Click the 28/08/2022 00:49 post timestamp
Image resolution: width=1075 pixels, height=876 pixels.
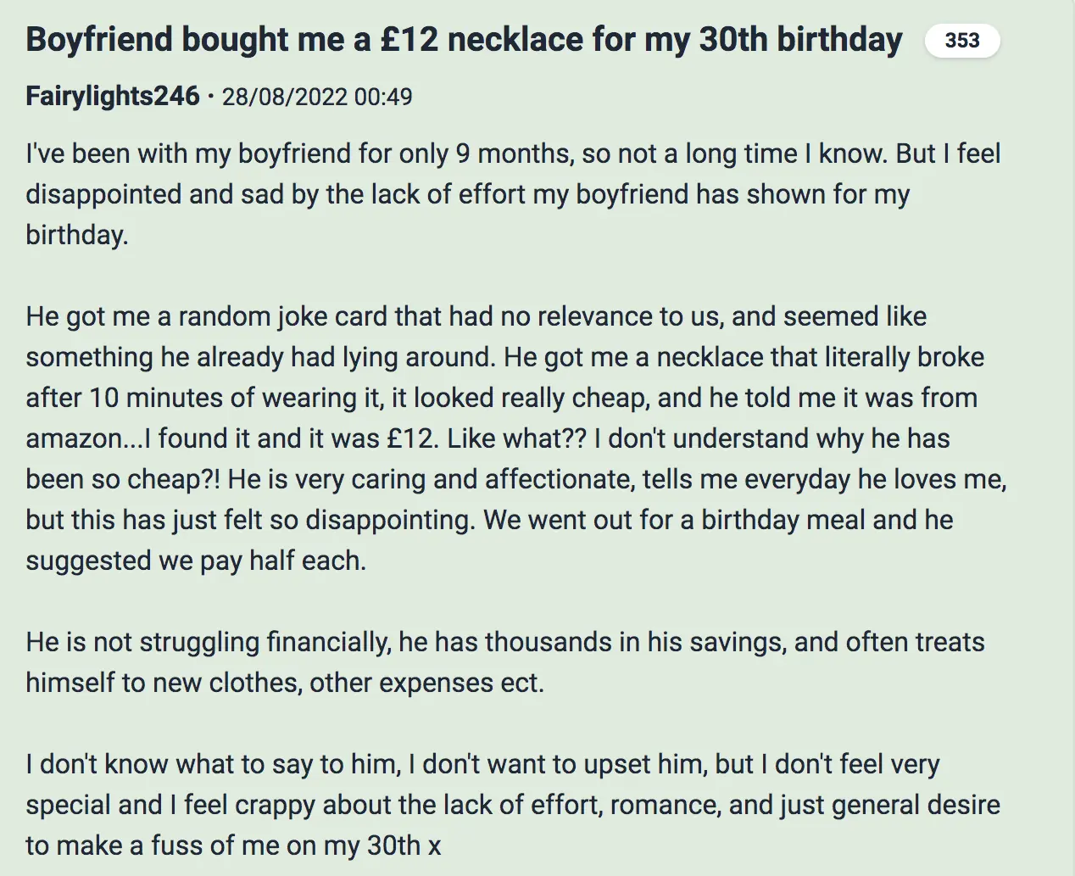[x=317, y=97]
